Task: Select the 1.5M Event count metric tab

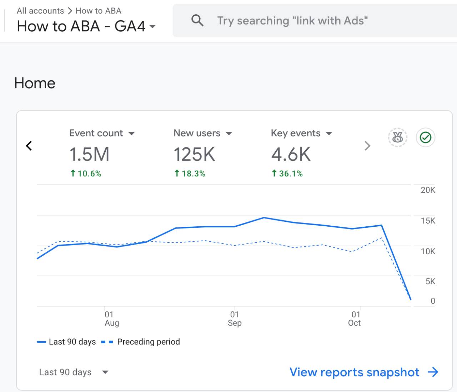Action: [x=102, y=154]
